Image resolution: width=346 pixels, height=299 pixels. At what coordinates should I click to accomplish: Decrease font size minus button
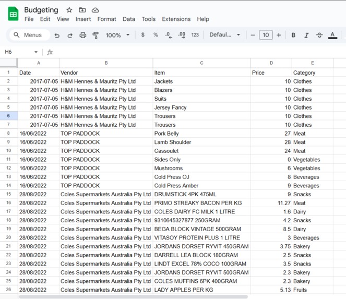click(253, 35)
